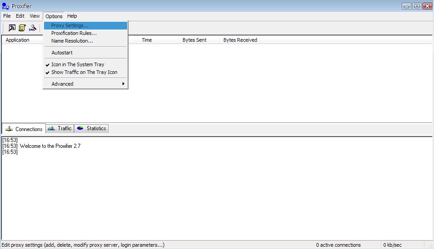The image size is (434, 249).
Task: Open Name Resolution DNS toolbar icon
Action: (x=32, y=28)
